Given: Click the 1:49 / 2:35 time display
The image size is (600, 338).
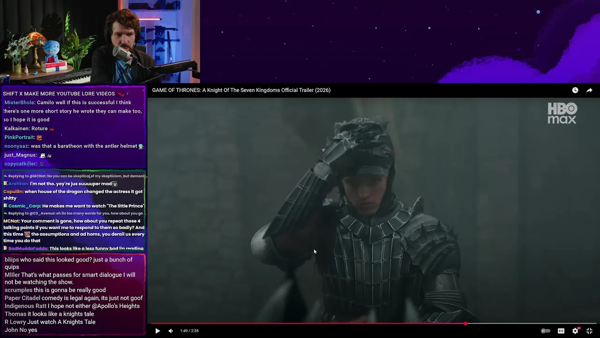Looking at the screenshot, I should click(x=189, y=331).
